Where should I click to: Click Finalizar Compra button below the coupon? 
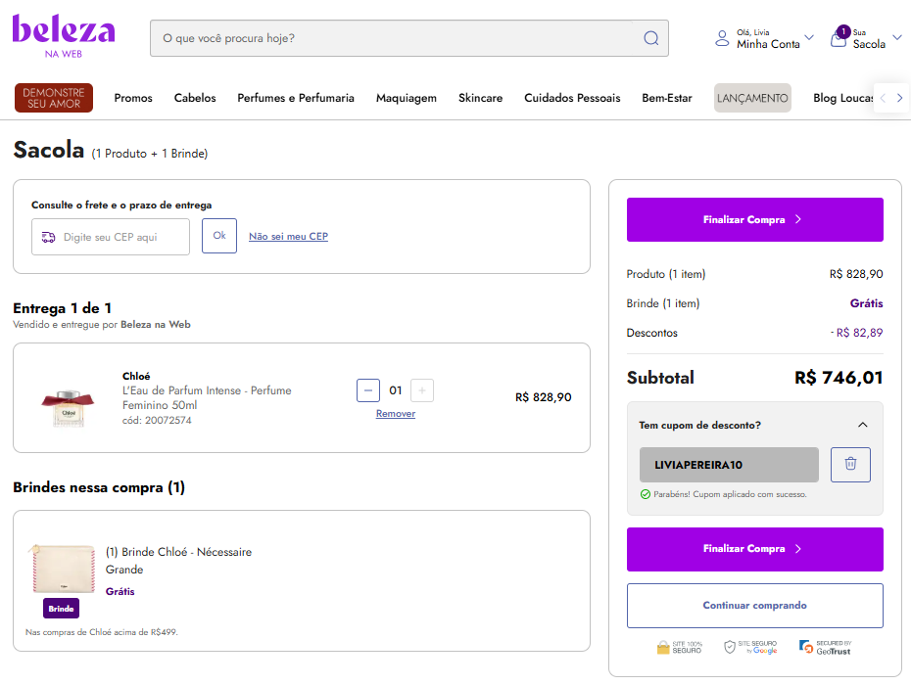coord(754,549)
